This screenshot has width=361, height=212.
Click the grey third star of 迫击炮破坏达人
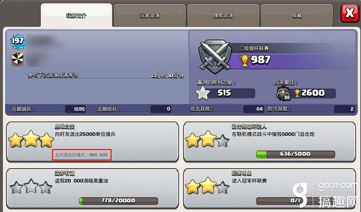coord(223,141)
